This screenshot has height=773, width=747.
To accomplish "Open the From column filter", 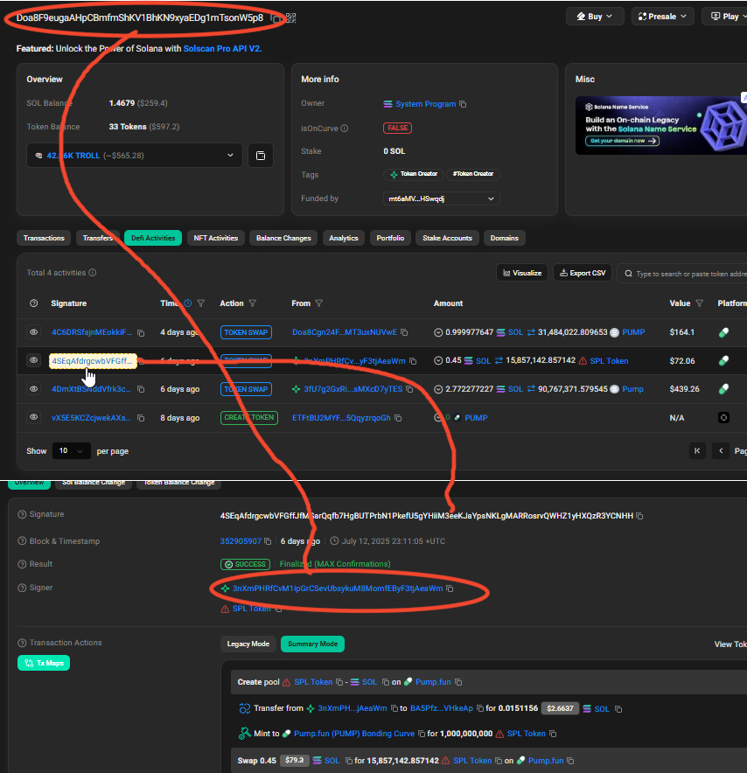I will coord(319,303).
